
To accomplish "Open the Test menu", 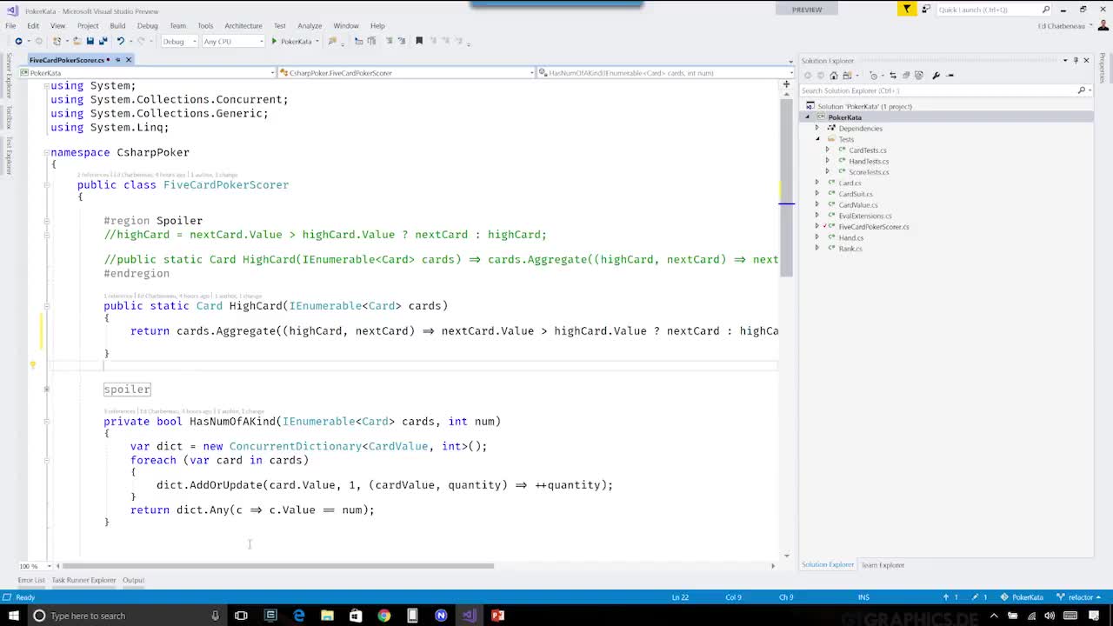I will coord(279,25).
